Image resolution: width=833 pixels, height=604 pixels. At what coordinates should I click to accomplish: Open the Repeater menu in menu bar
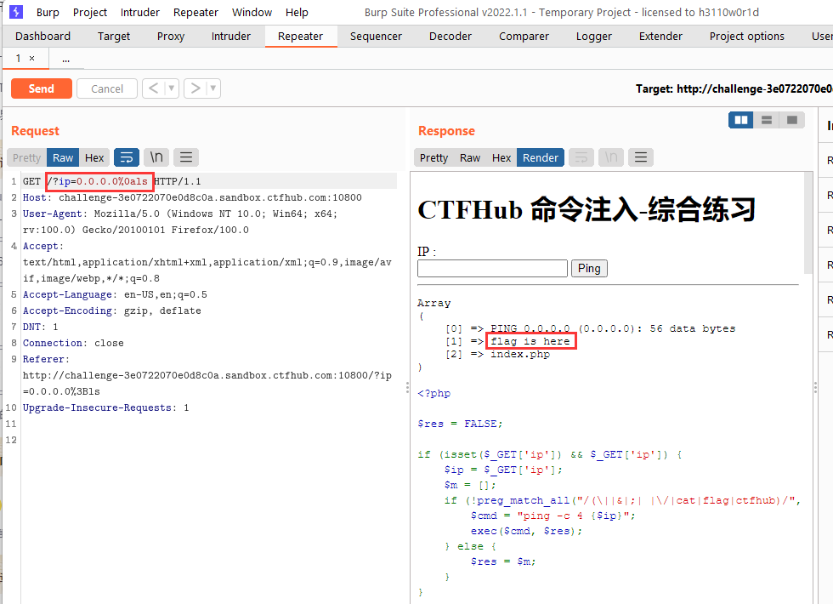click(195, 12)
